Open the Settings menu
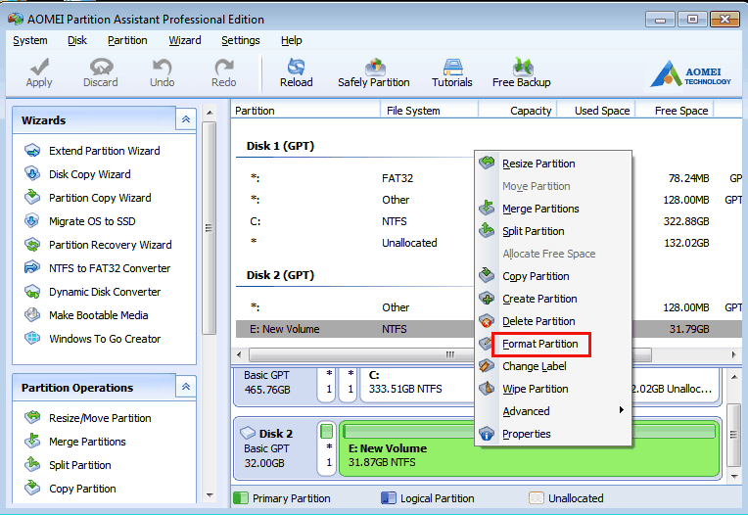 coord(241,40)
